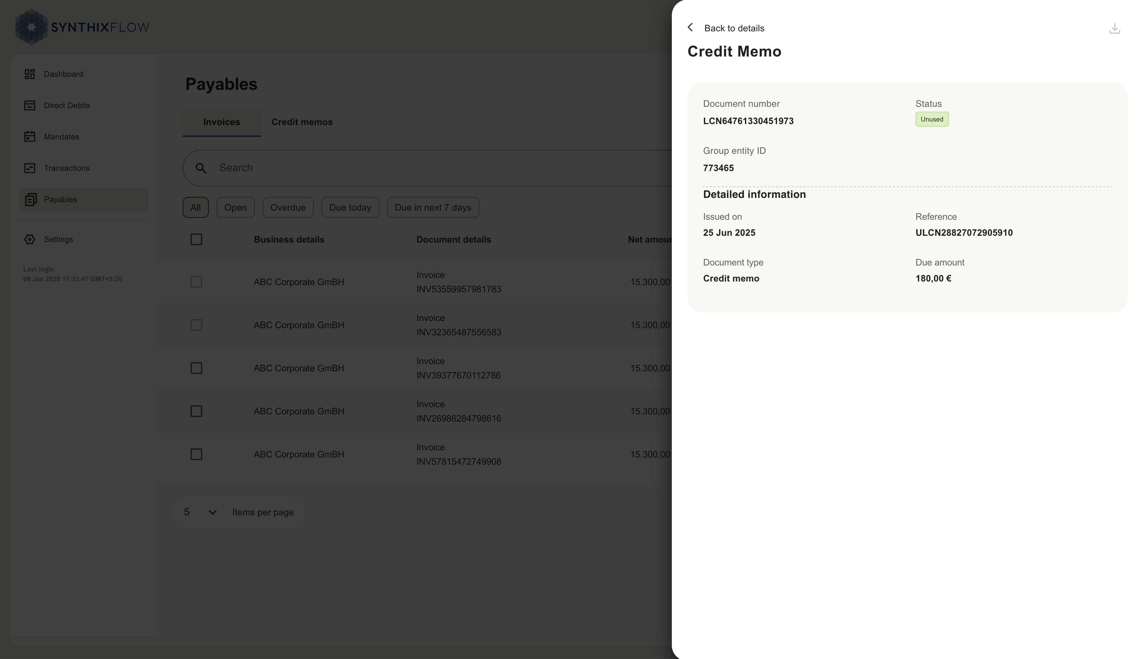Click the Direct Debits sidebar icon

[x=30, y=105]
